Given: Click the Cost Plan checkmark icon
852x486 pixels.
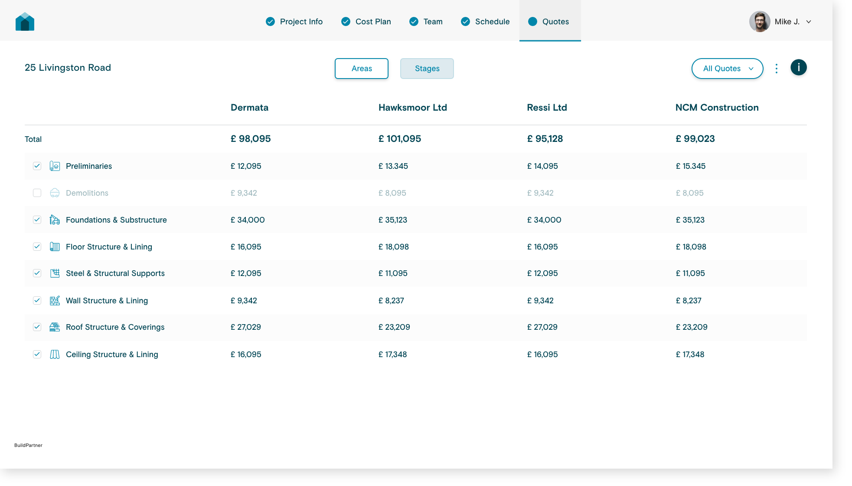Looking at the screenshot, I should pyautogui.click(x=346, y=22).
